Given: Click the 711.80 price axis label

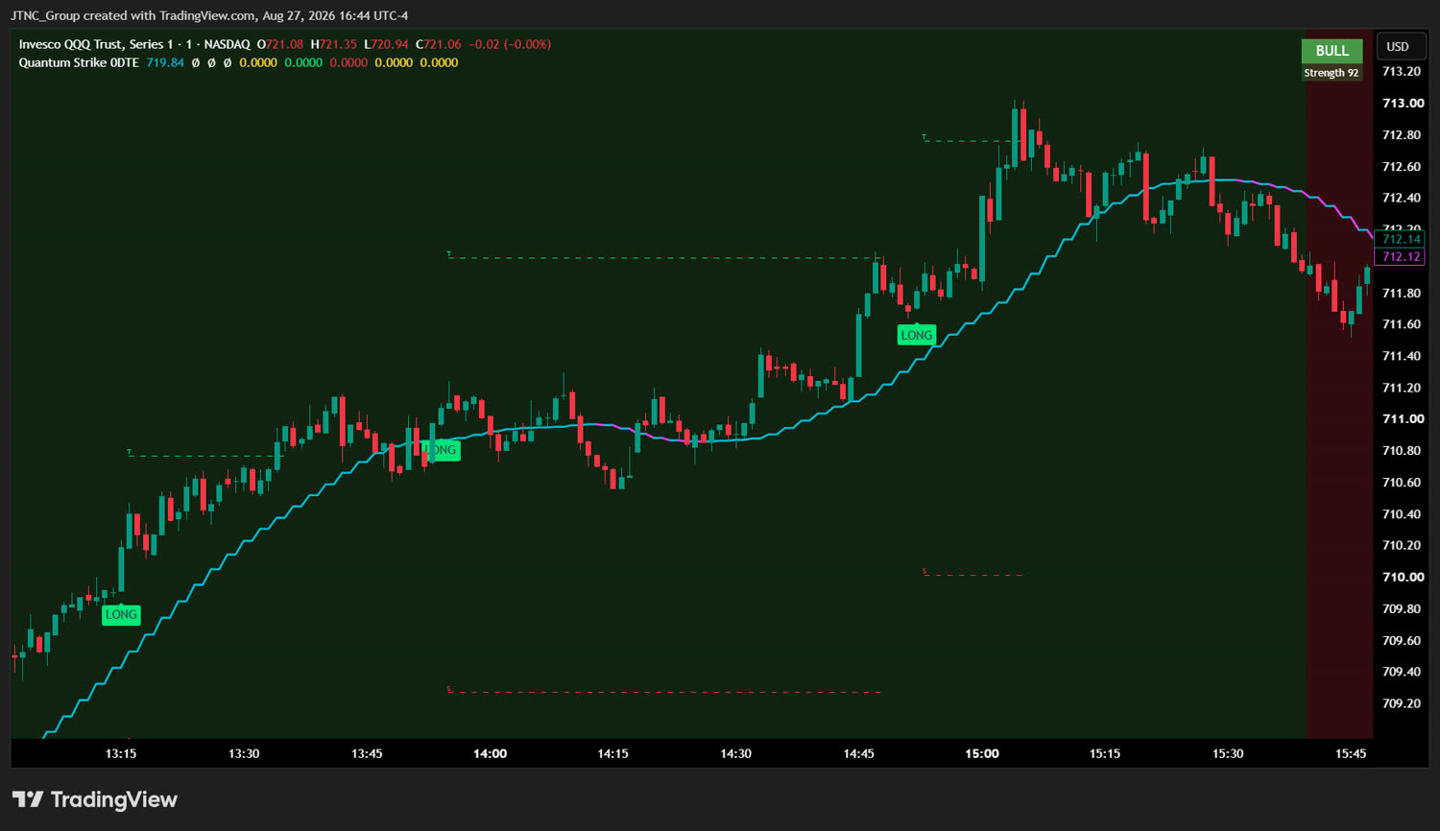Looking at the screenshot, I should (x=1402, y=294).
